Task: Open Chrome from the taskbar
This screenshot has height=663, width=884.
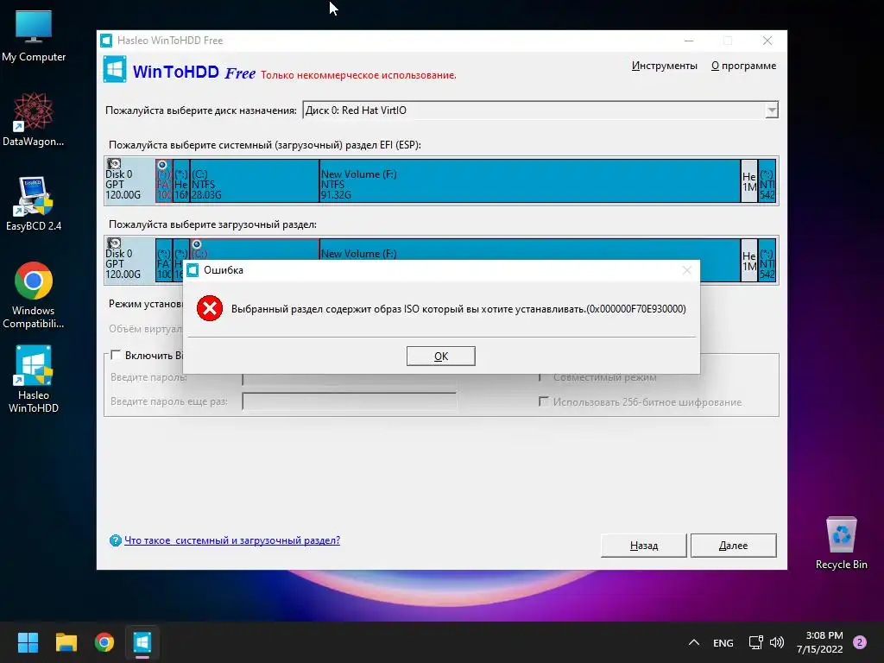Action: [x=104, y=642]
